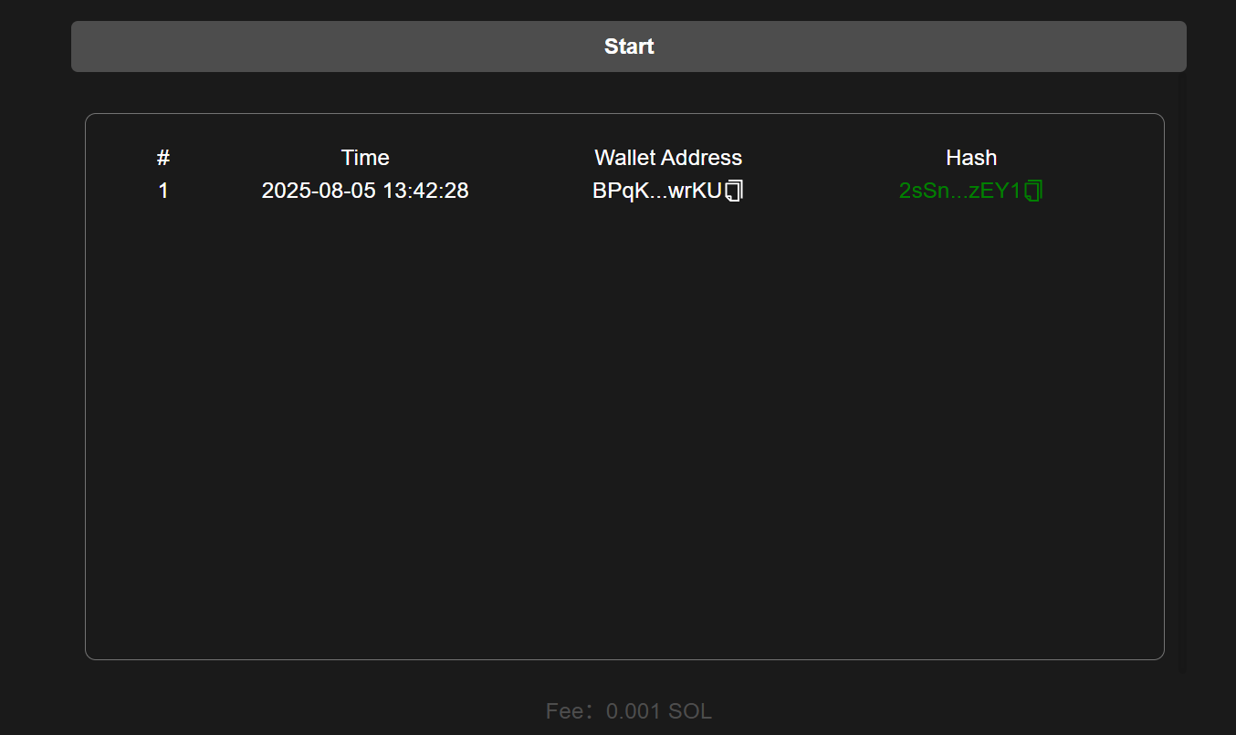Click the Time column header
Screen dimensions: 1236x735
coord(365,158)
